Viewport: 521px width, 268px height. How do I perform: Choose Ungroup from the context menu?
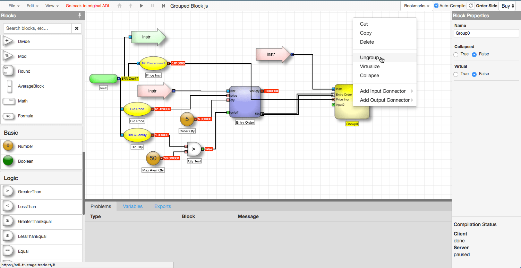tap(385, 57)
